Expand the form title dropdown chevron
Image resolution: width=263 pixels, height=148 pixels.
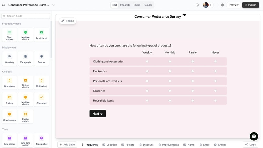coord(53,5)
